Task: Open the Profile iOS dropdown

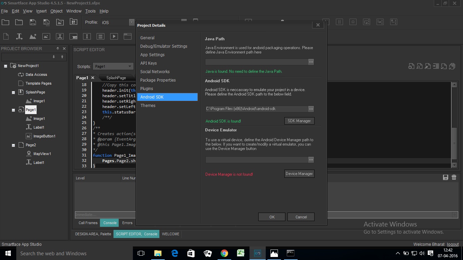Action: click(132, 22)
